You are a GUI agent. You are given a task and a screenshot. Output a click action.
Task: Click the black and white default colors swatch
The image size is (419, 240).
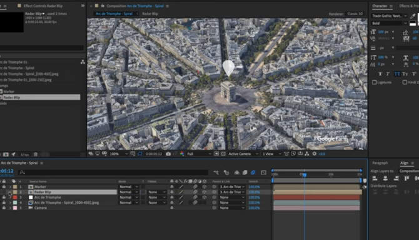click(x=413, y=24)
